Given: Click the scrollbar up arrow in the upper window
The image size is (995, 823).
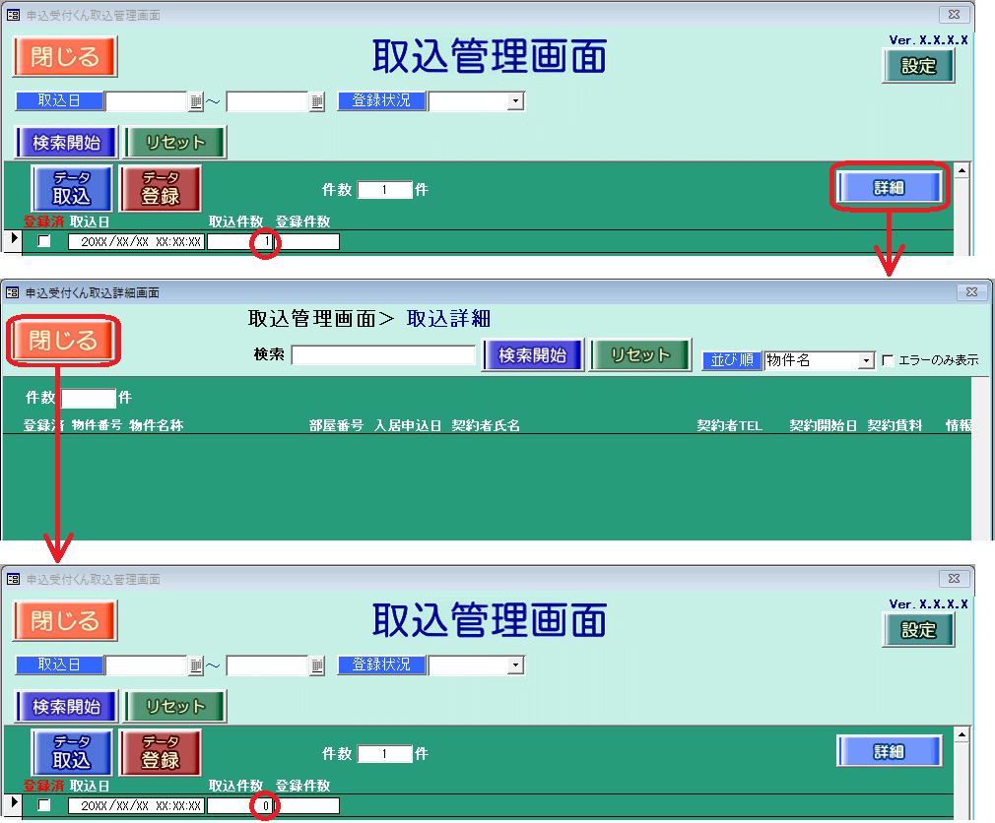Looking at the screenshot, I should click(962, 171).
